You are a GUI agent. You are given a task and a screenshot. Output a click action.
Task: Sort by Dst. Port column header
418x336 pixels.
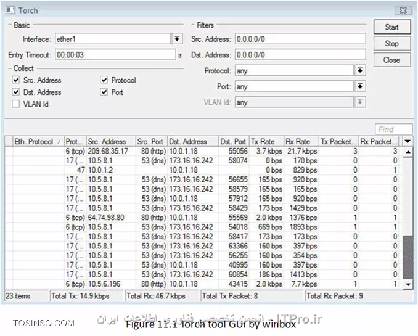point(234,141)
